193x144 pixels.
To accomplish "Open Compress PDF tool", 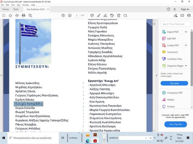I will click(175, 93).
